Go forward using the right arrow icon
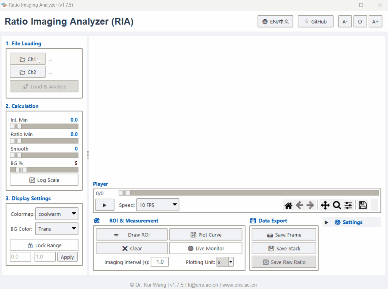The image size is (388, 289). click(310, 205)
